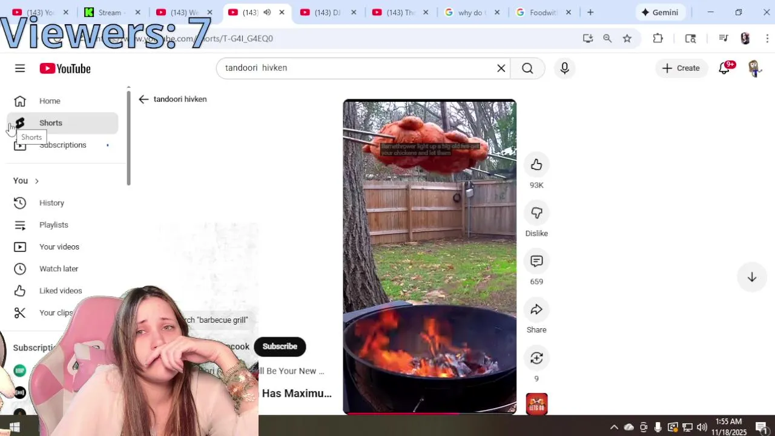
Task: Switch to the 'why do' Google tab
Action: [x=473, y=12]
